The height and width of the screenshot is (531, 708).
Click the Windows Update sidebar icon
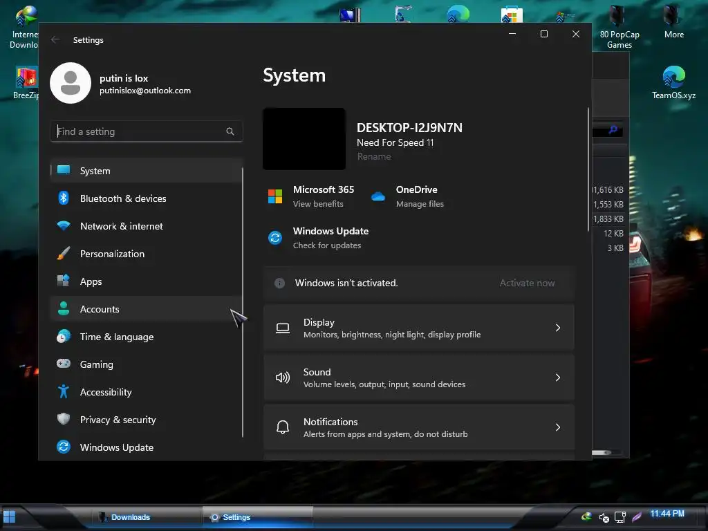tap(64, 447)
